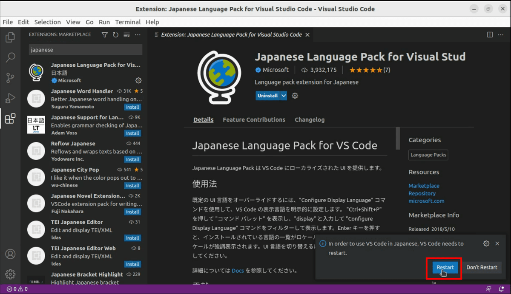Image resolution: width=511 pixels, height=294 pixels.
Task: Open the Edit menu
Action: [23, 22]
